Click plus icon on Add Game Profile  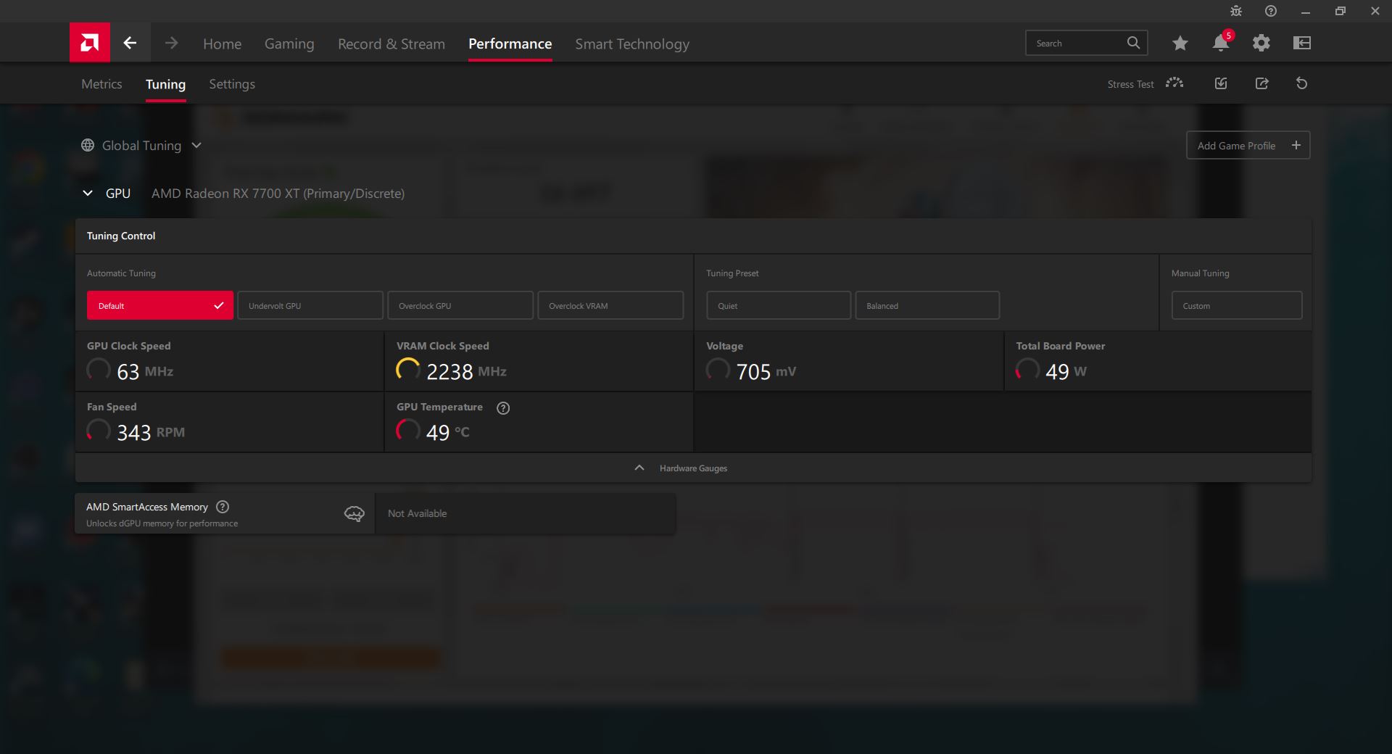coord(1296,145)
